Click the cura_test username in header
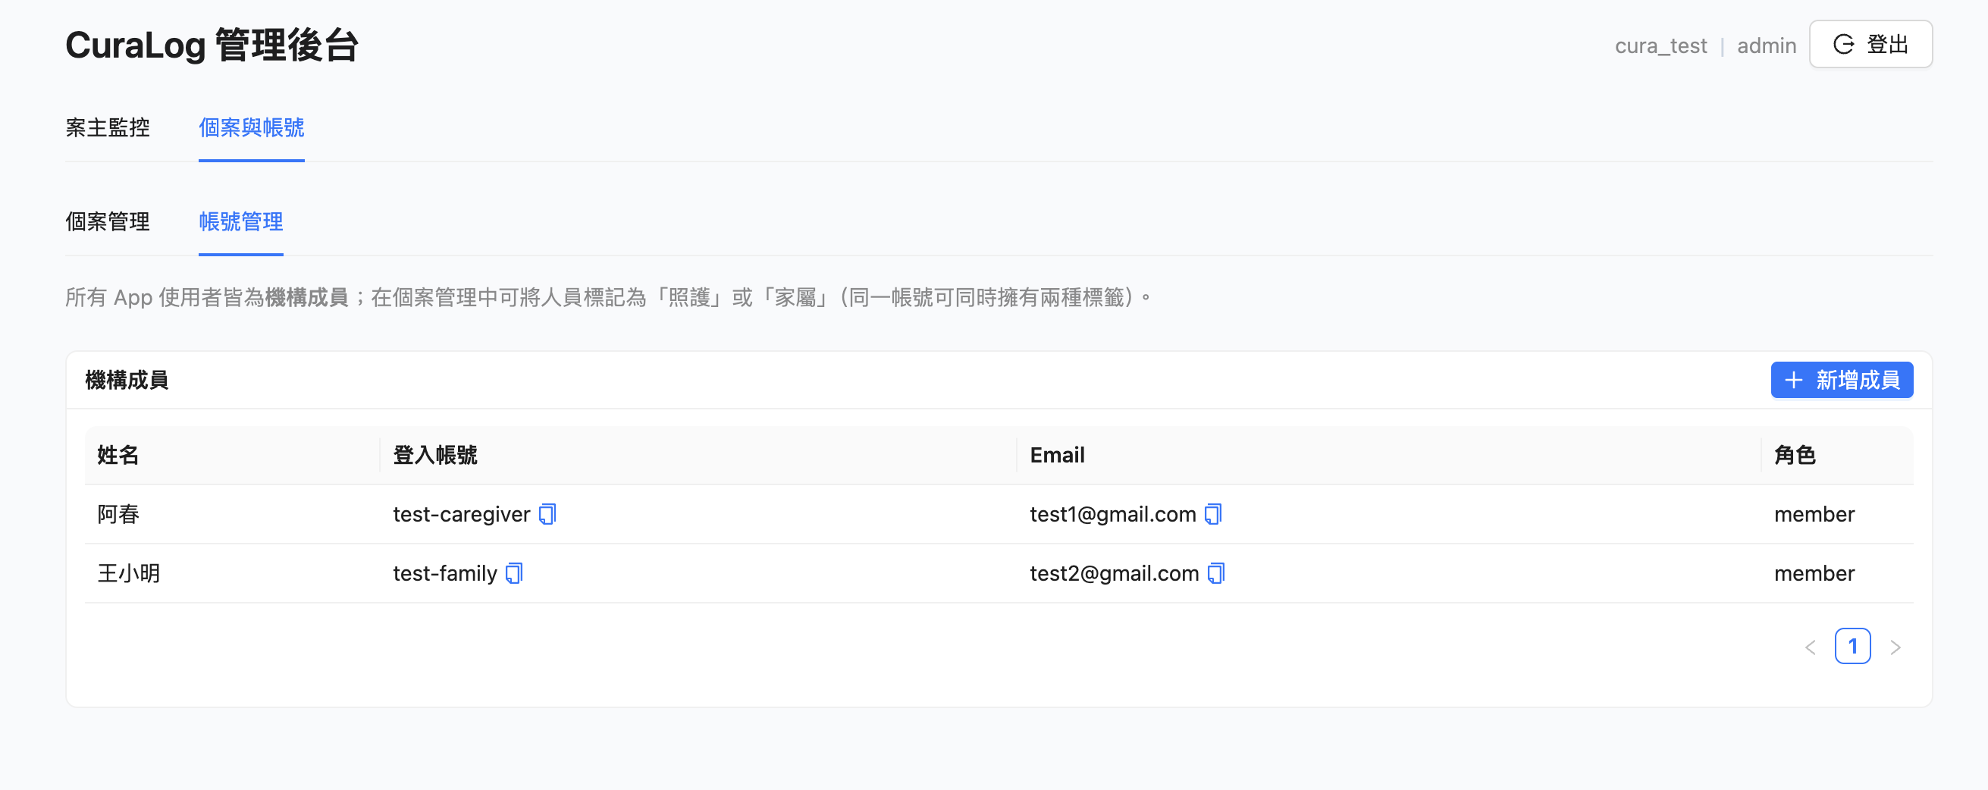This screenshot has width=1988, height=790. tap(1660, 46)
